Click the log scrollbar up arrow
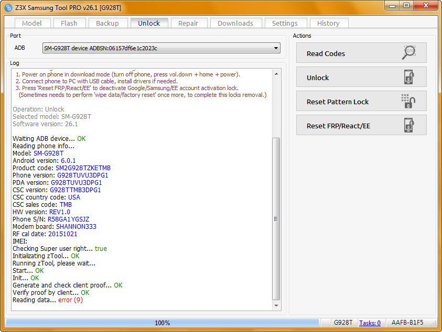Viewport: 442px width, 332px height. (276, 74)
